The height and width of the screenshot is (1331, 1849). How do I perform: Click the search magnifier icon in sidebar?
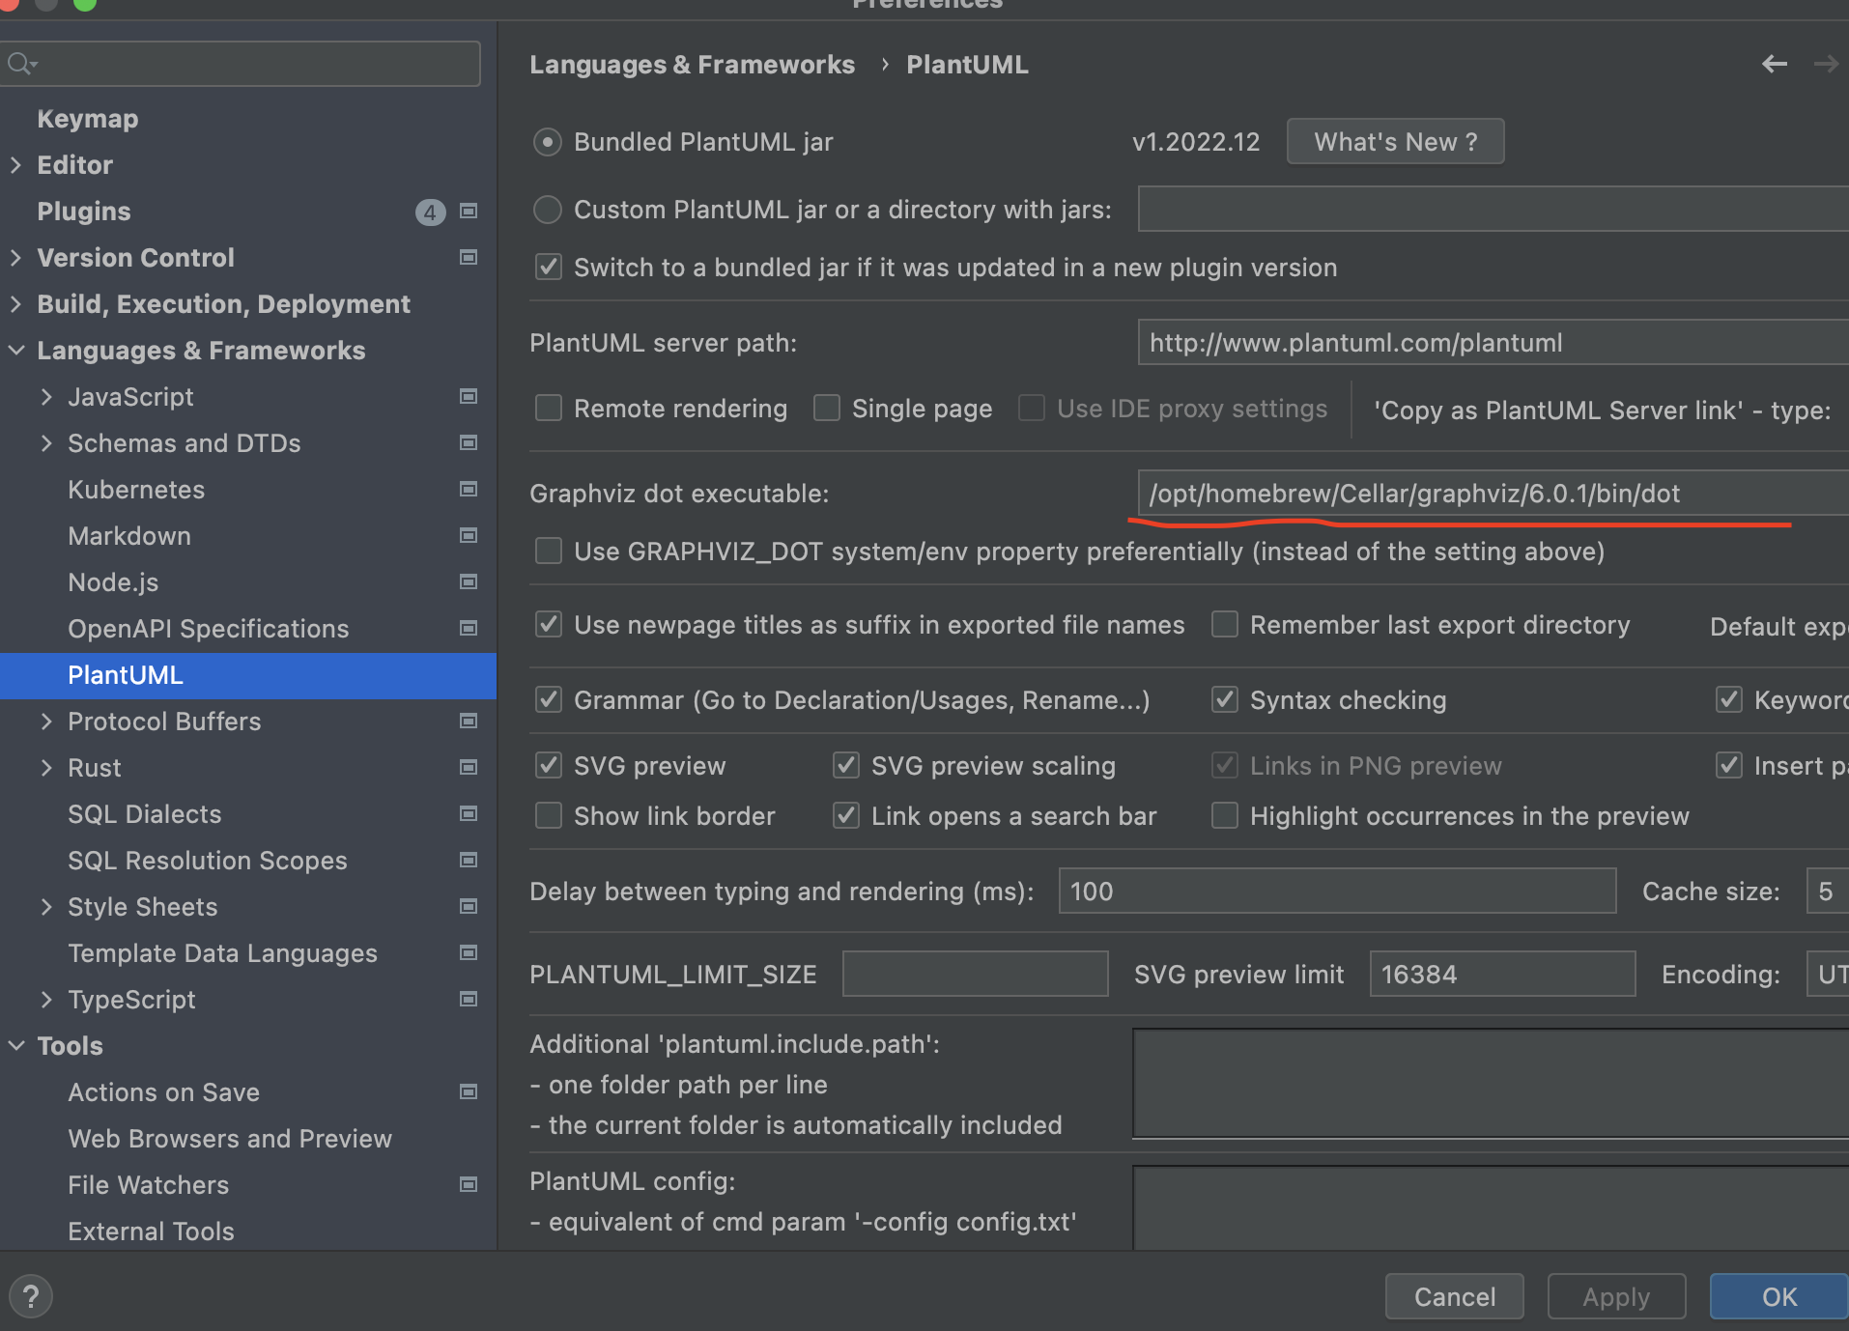click(21, 65)
